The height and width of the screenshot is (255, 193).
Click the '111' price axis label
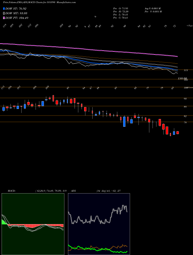(186, 70)
